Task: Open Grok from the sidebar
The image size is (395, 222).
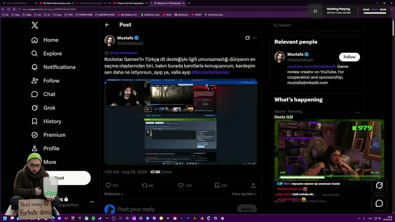Action: tap(43, 108)
